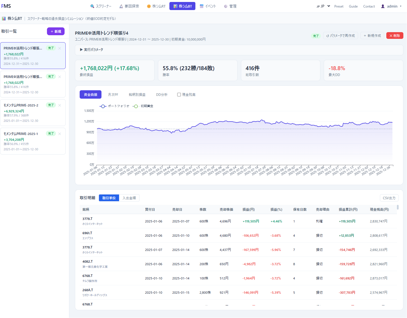Viewport: 407px width, 318px height.
Task: Toggle the ポートフォリオ legend series
Action: point(115,106)
